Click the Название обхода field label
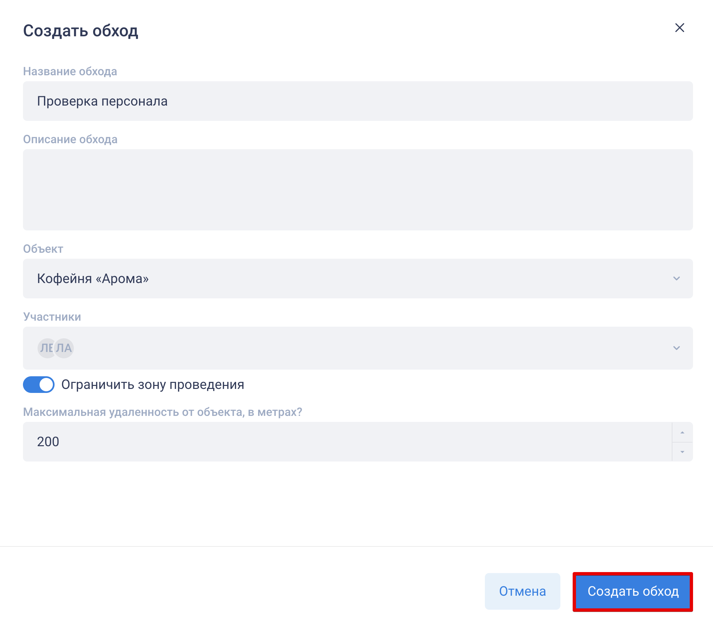Viewport: 713px width, 632px height. (70, 71)
